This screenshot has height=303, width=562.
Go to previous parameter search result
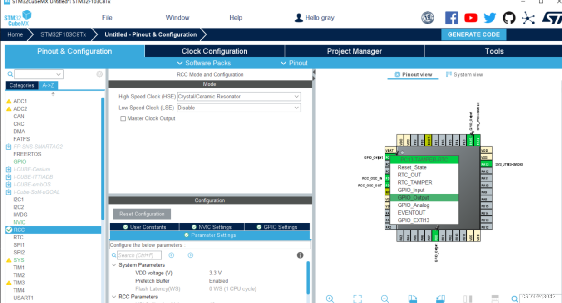pyautogui.click(x=171, y=255)
